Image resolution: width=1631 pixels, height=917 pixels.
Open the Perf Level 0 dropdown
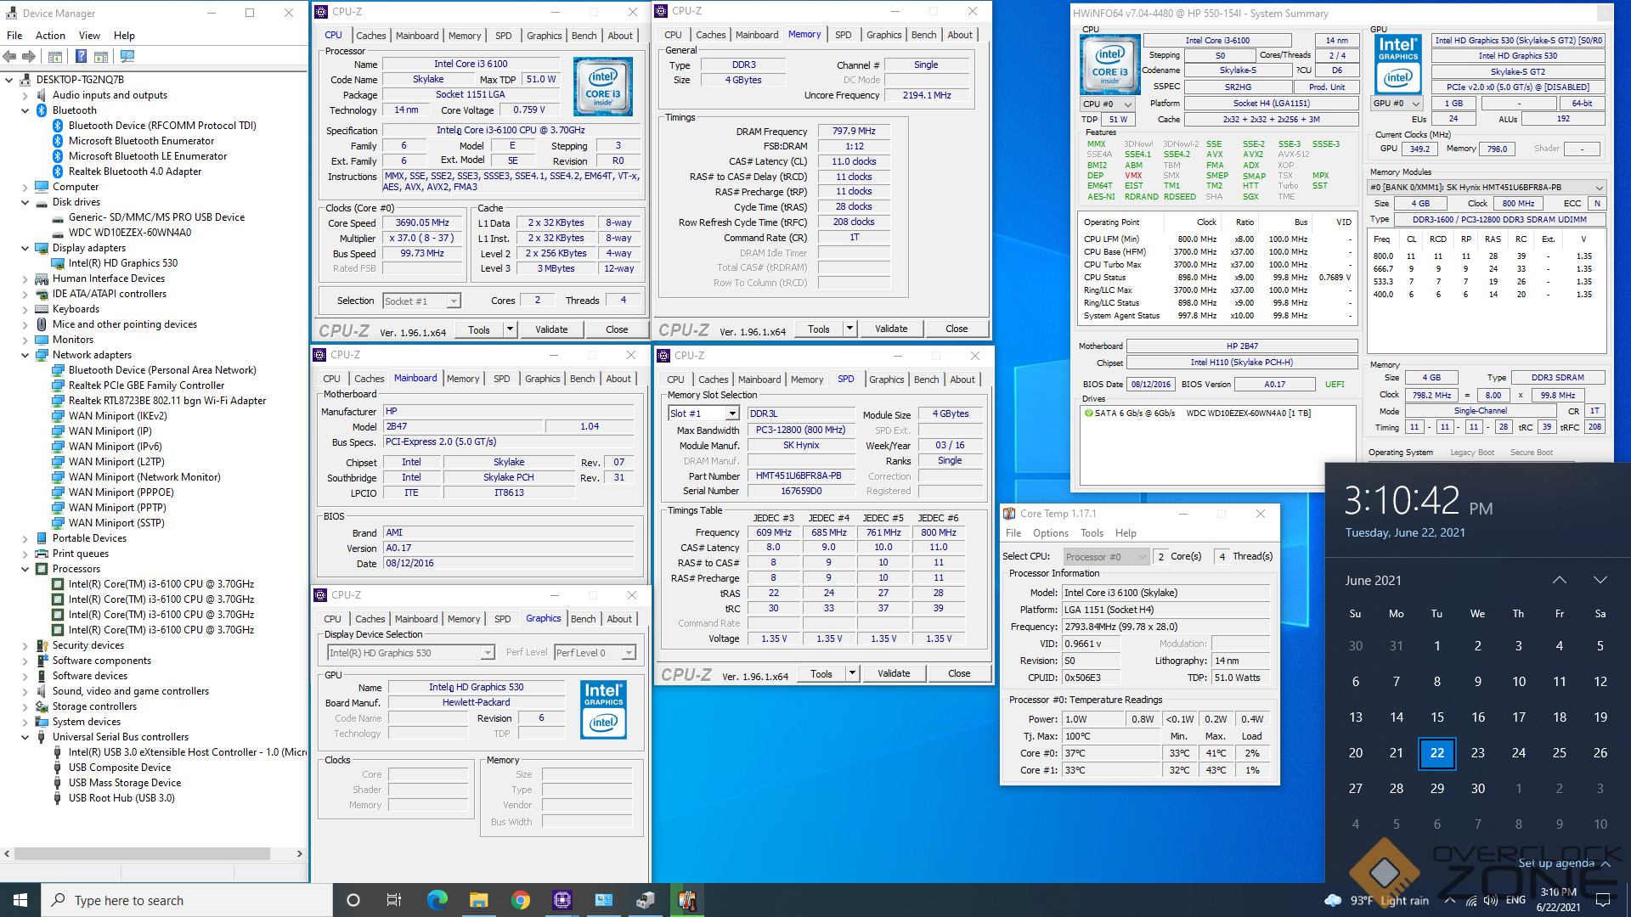click(x=629, y=653)
